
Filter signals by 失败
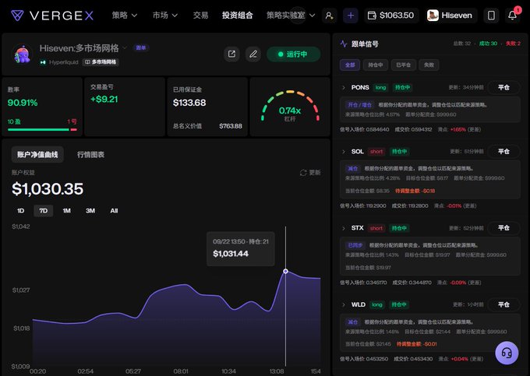(429, 65)
